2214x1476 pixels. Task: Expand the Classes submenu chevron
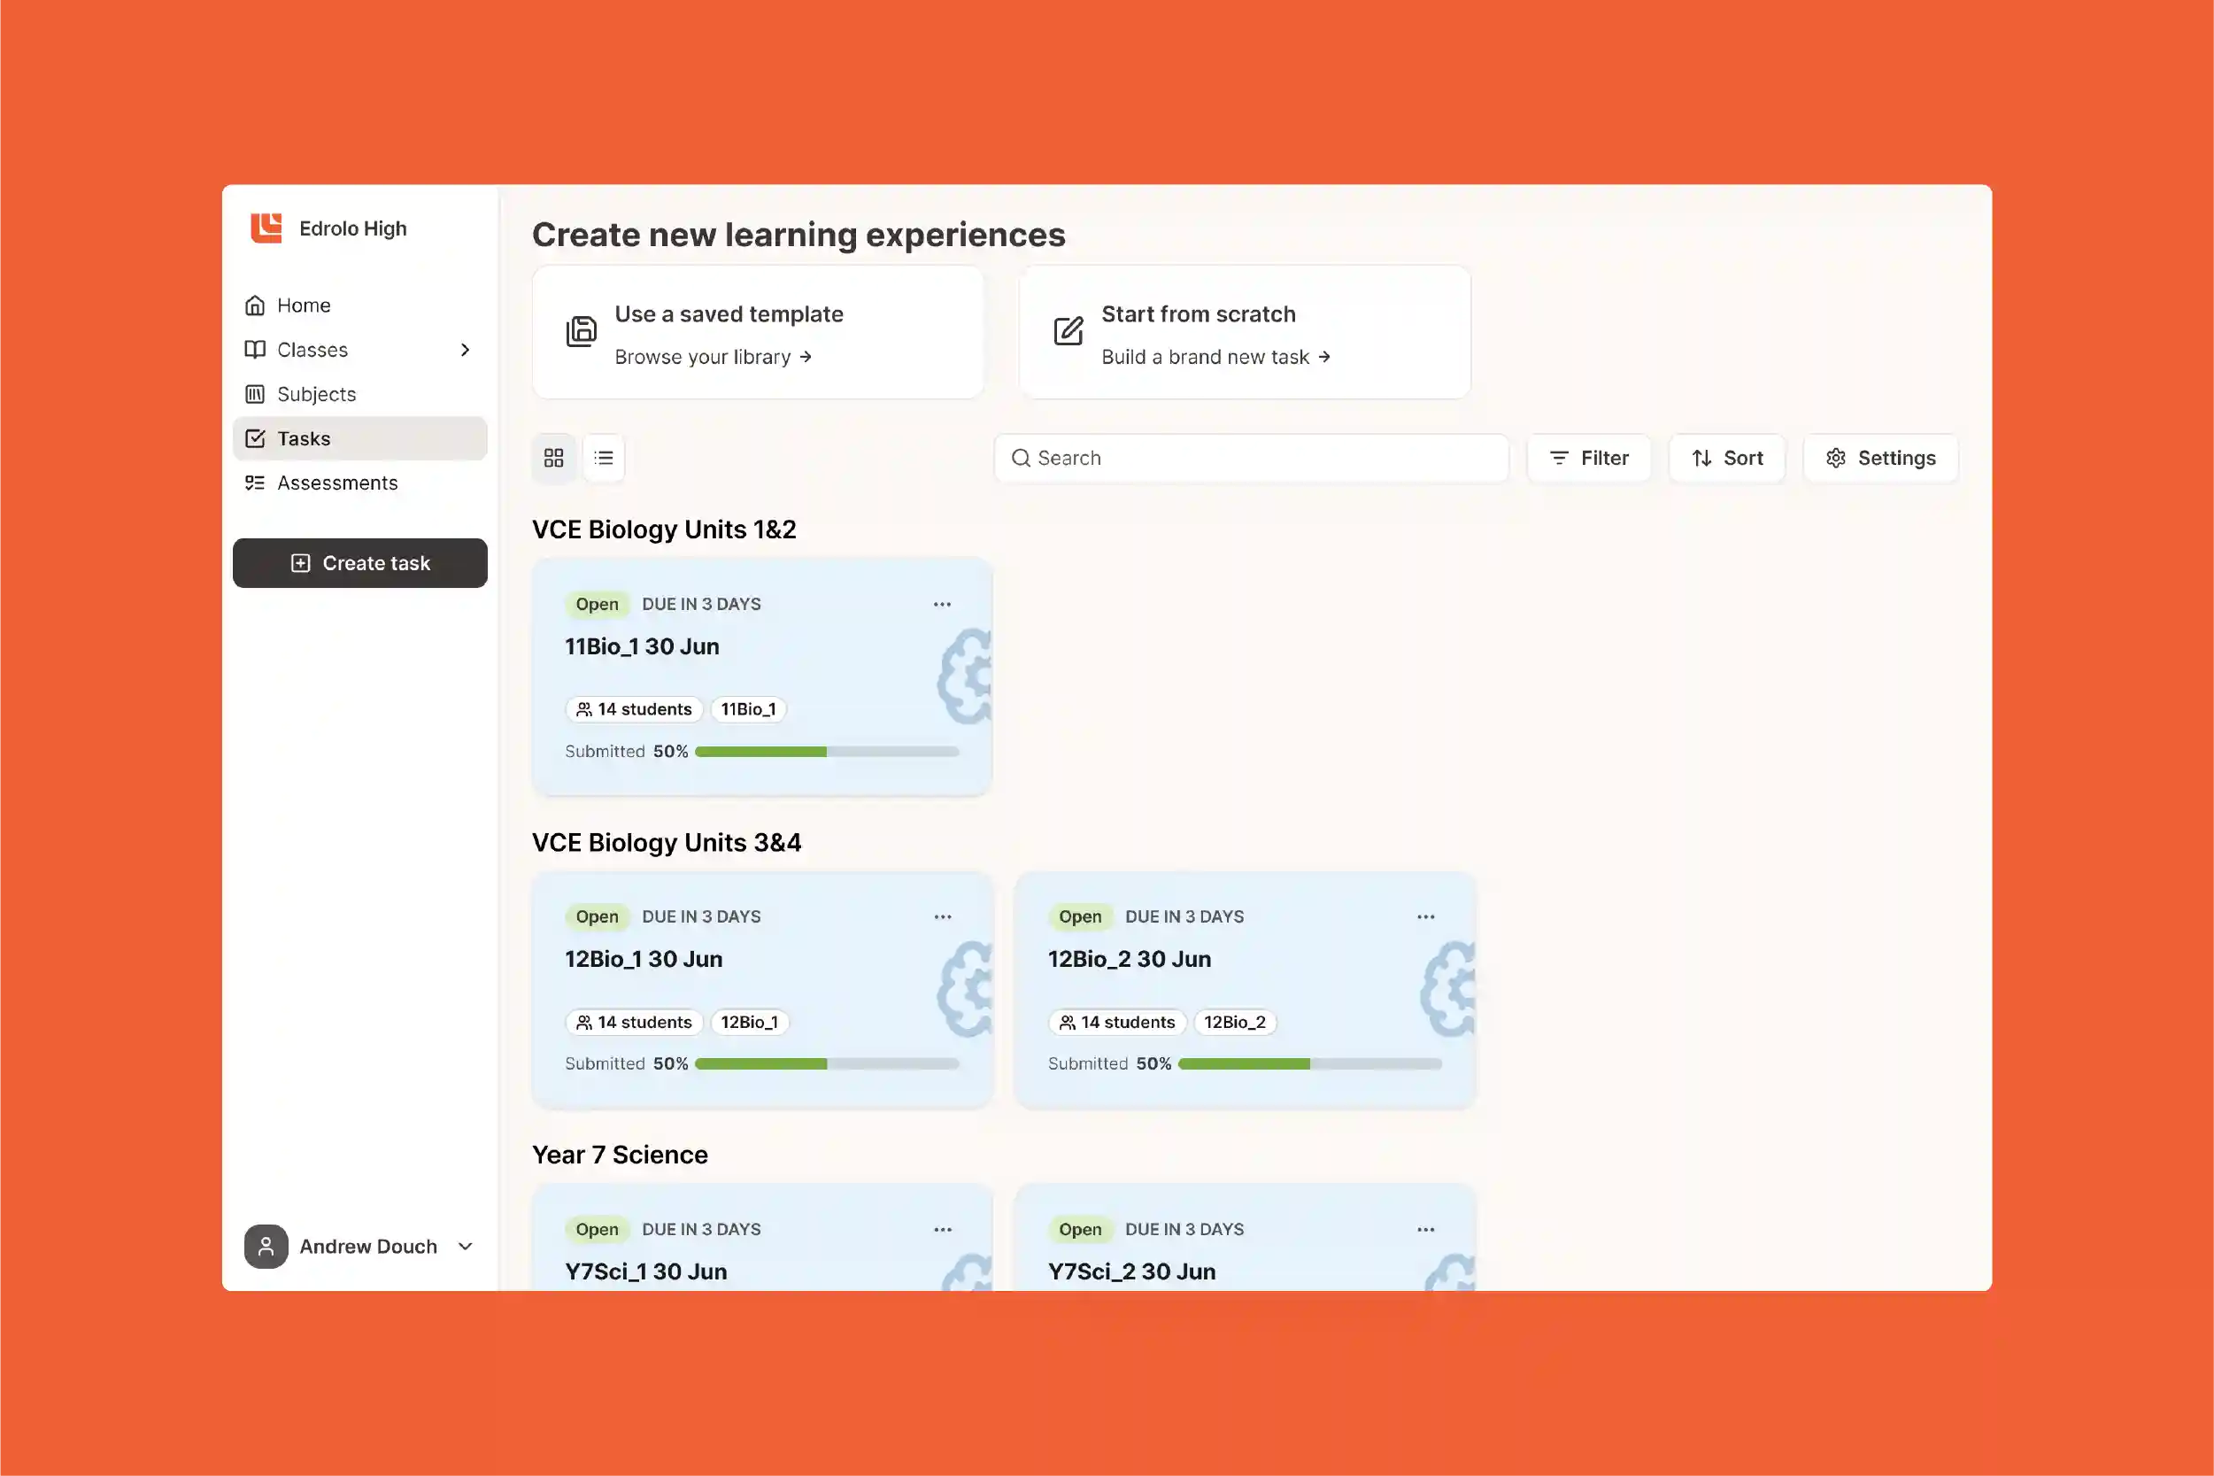pos(465,349)
